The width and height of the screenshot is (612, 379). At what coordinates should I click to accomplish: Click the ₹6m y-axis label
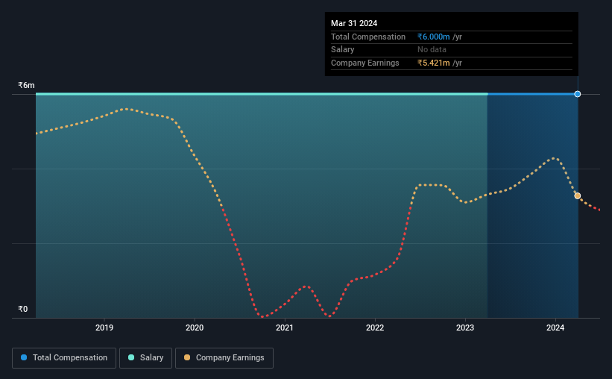pos(26,85)
